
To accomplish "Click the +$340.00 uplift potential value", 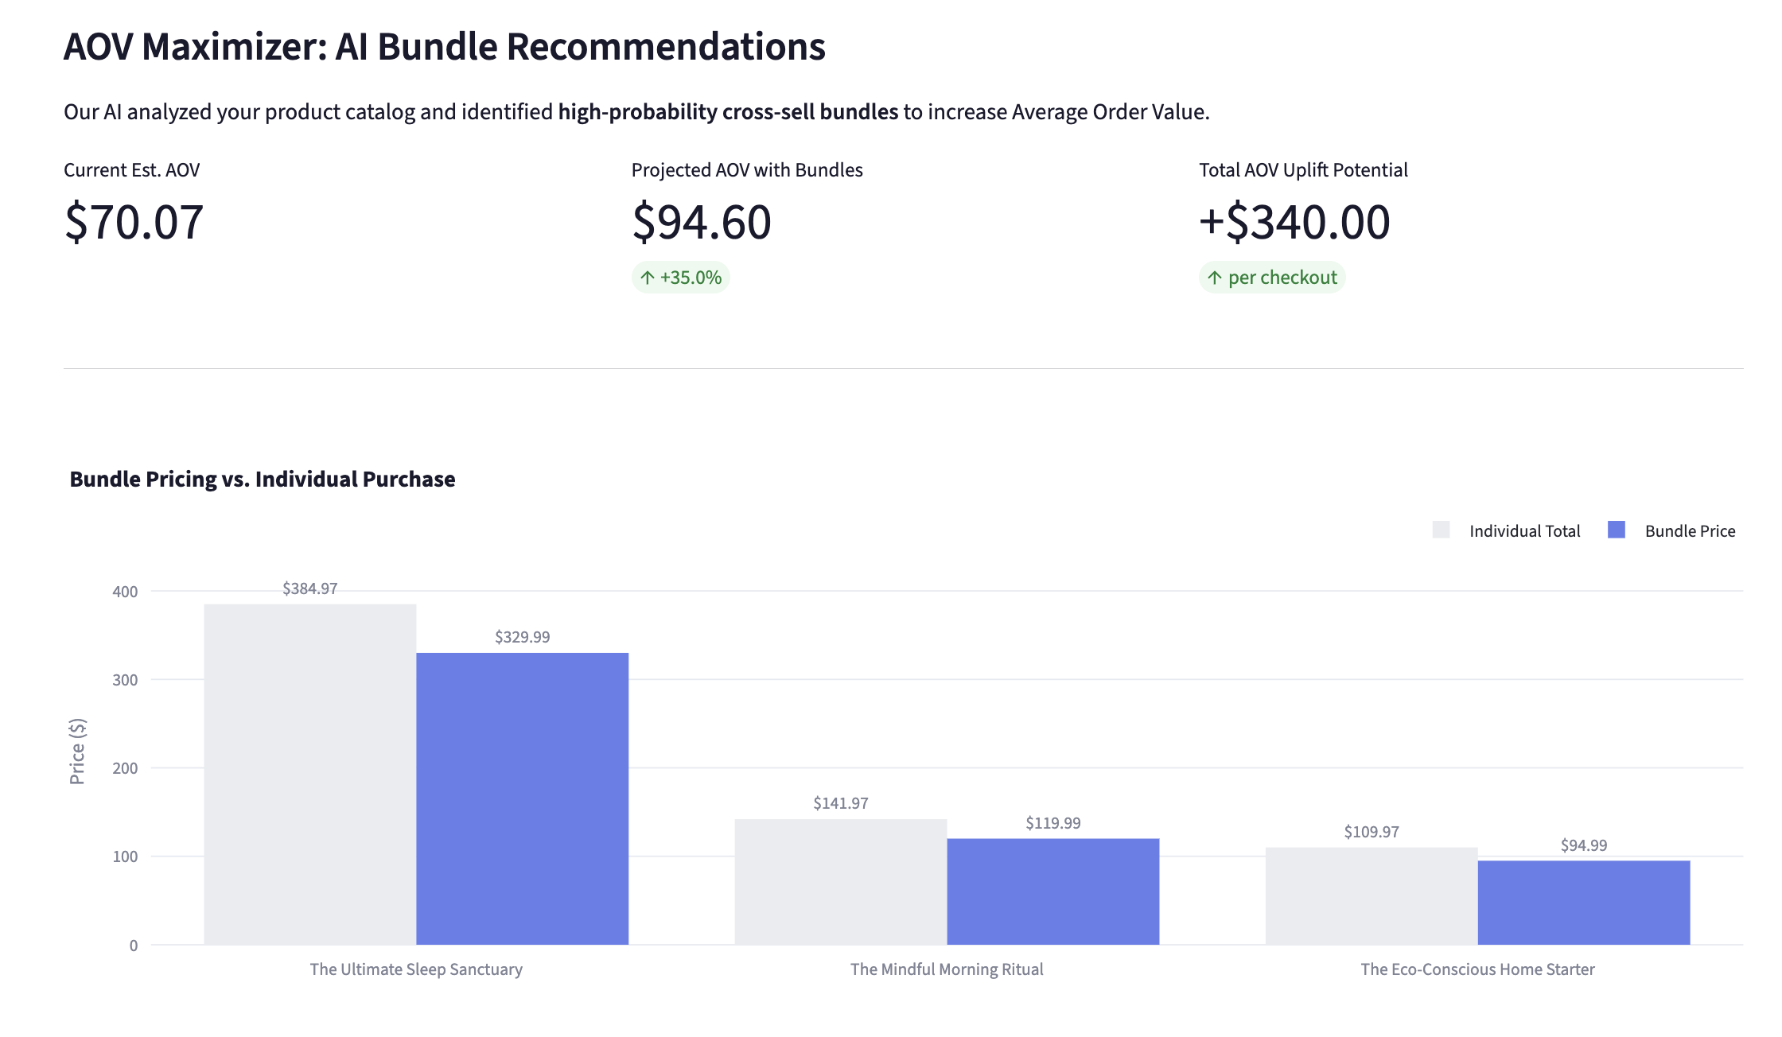I will pyautogui.click(x=1294, y=222).
